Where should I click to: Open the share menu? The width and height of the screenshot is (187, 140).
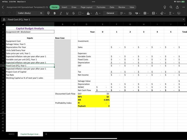(x=177, y=7)
